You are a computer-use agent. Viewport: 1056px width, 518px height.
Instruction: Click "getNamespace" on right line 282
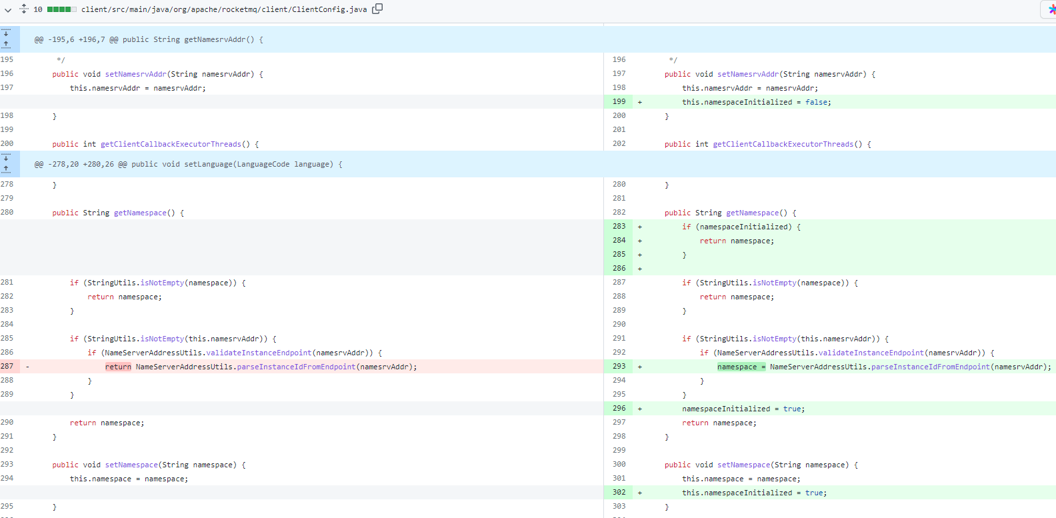coord(753,213)
